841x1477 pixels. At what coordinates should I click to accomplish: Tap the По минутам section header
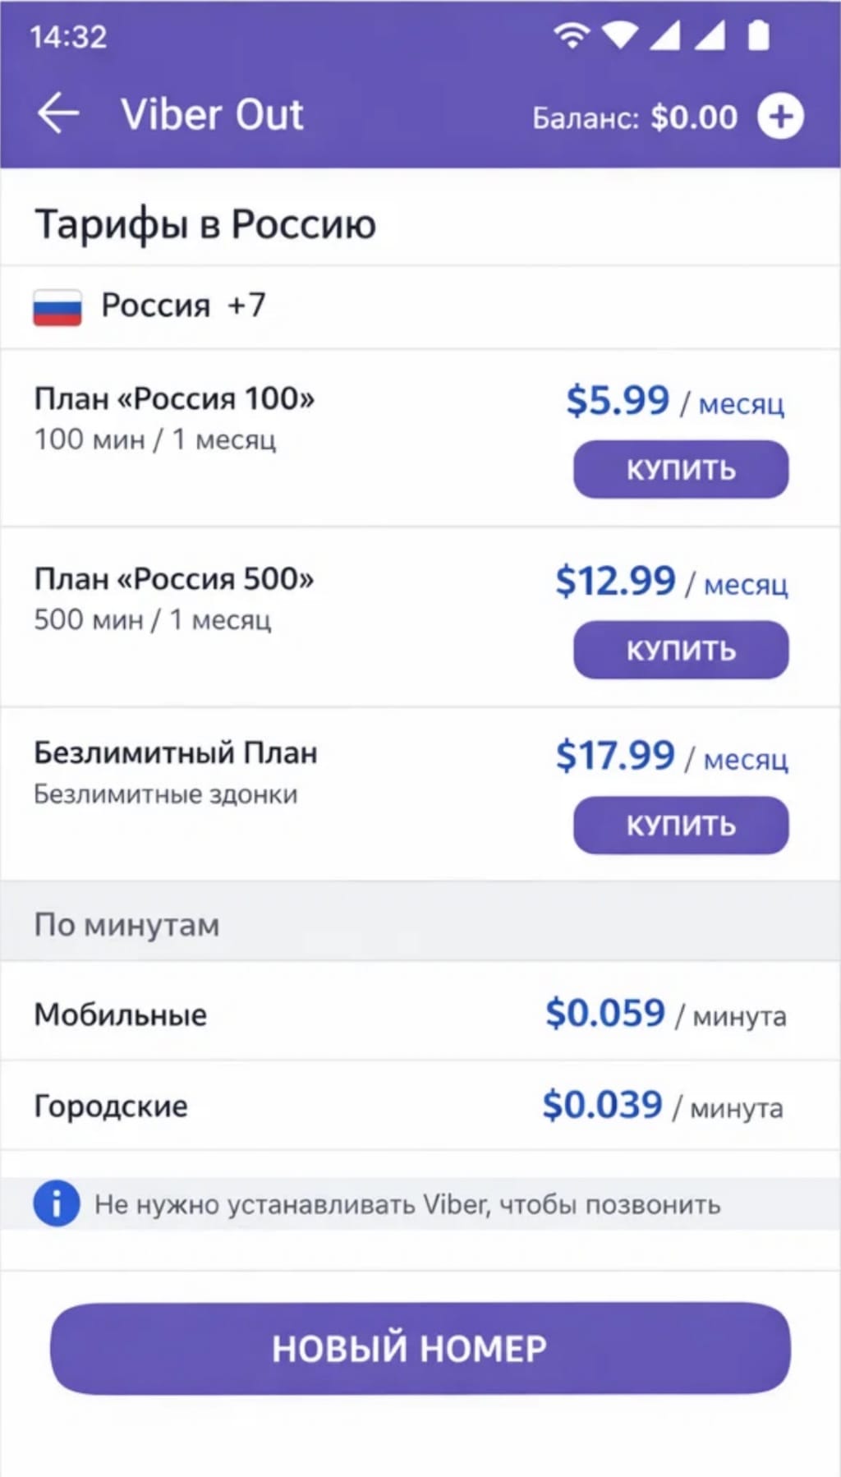click(x=126, y=925)
